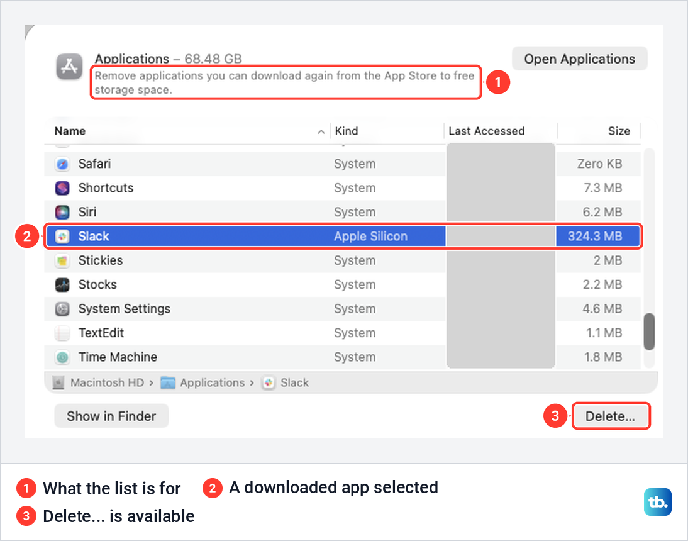Click the TextEdit app icon
Screen dimensions: 688x541
[x=62, y=333]
